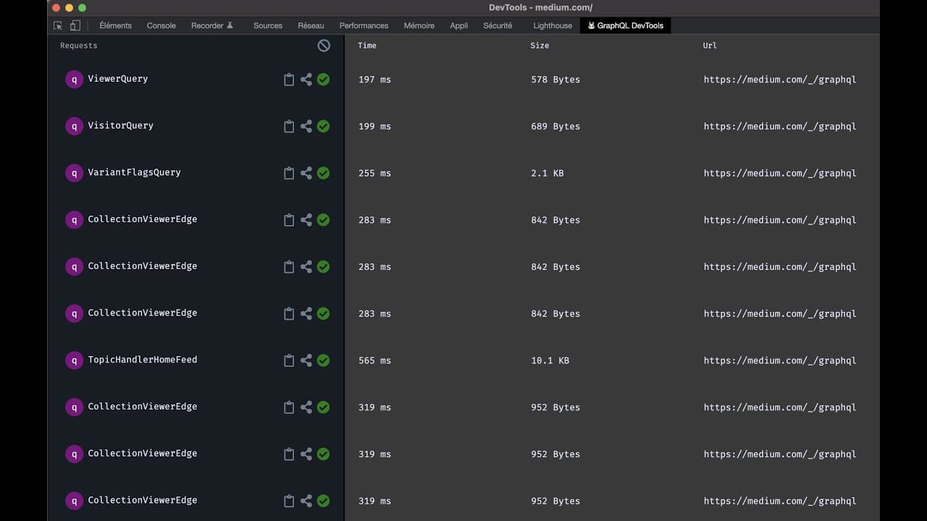The image size is (927, 521).
Task: Click the VariantFlagsQuery green success checkmark
Action: click(324, 174)
